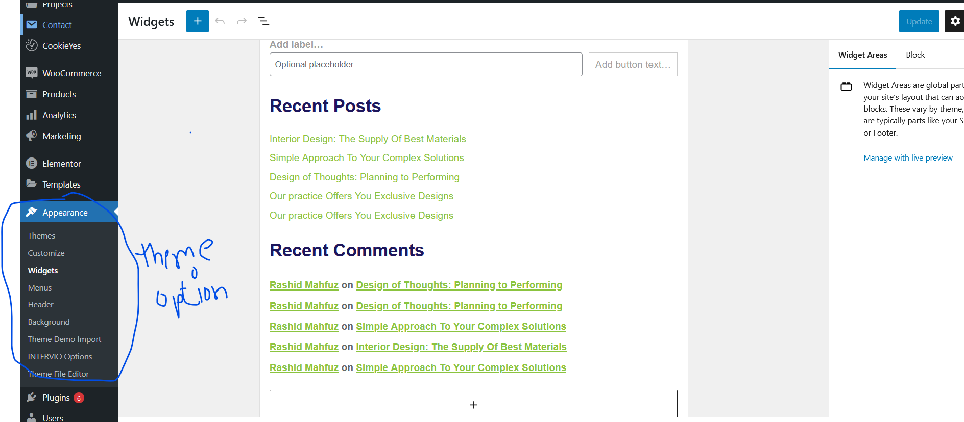Open recent post Simple Approach To Your Complex Solutions
Viewport: 964px width, 422px height.
click(x=367, y=158)
